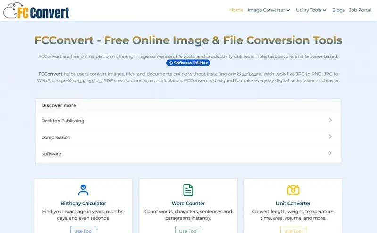Open the Birthday Calculator title
Viewport: 377px width, 233px height.
[x=83, y=203]
